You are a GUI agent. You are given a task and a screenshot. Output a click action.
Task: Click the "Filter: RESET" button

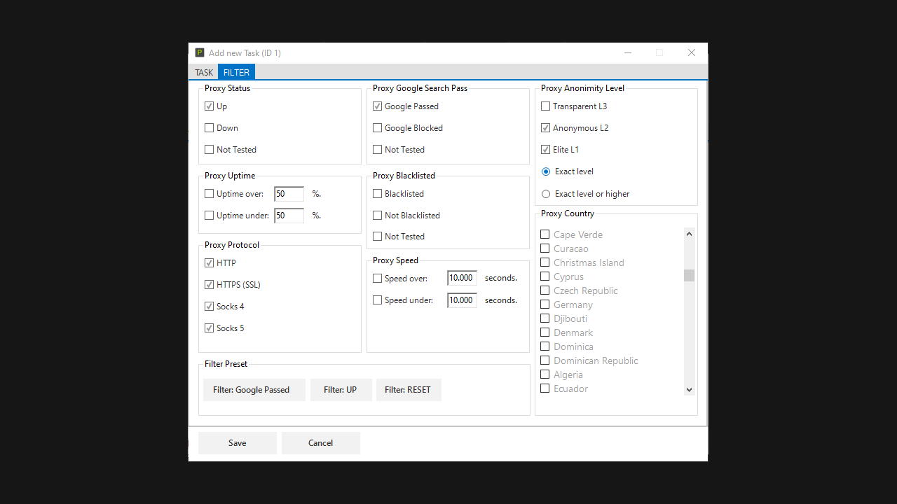pos(409,390)
